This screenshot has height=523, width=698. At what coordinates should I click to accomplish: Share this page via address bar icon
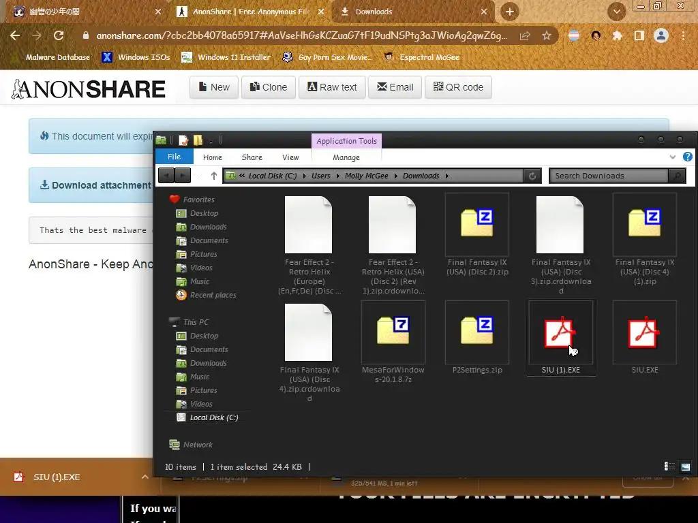[x=525, y=35]
